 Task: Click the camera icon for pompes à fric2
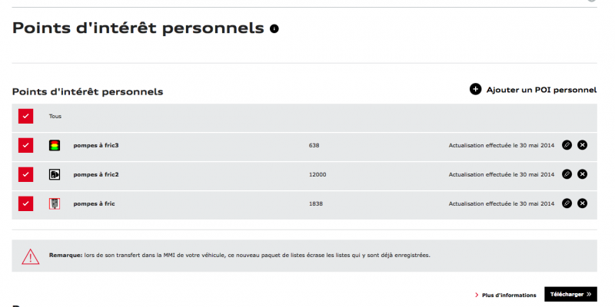tap(55, 174)
